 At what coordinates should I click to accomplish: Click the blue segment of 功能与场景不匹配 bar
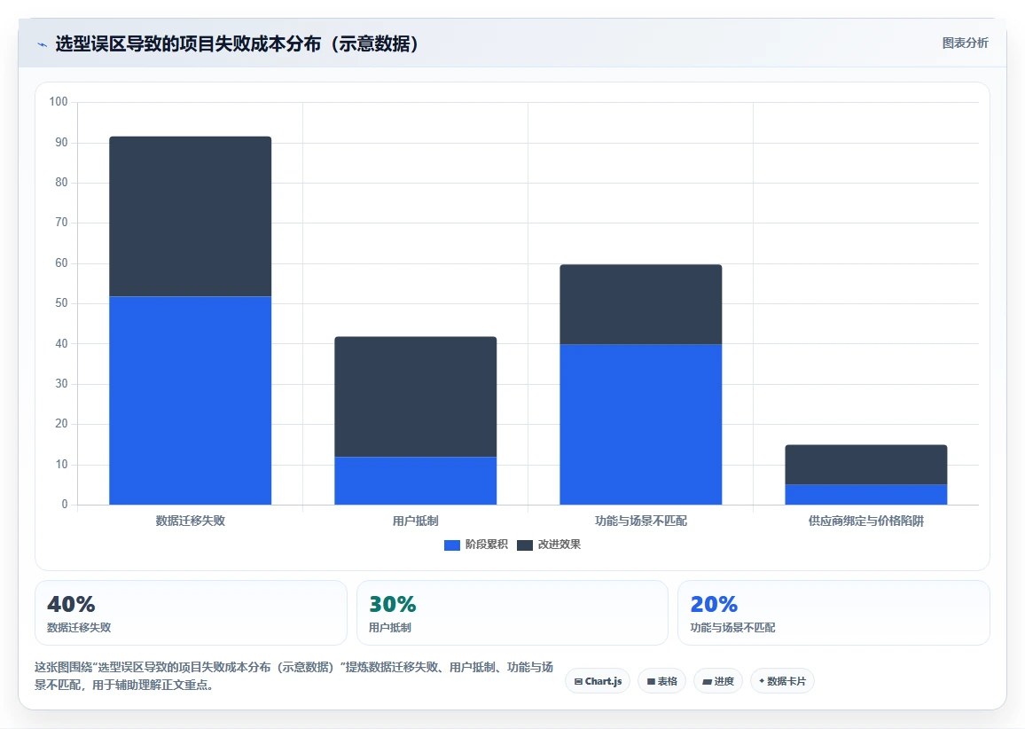[x=640, y=424]
